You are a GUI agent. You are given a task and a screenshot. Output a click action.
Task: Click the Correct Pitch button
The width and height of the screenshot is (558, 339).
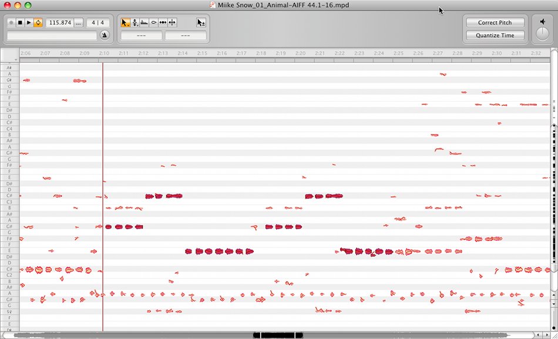[x=495, y=22]
